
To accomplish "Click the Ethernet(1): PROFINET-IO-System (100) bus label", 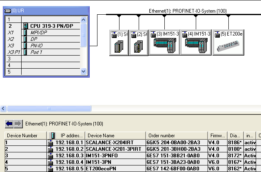I will (188, 11).
